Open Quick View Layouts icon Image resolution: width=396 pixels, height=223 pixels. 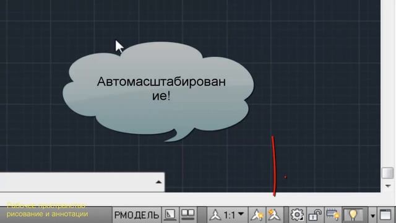pyautogui.click(x=170, y=215)
